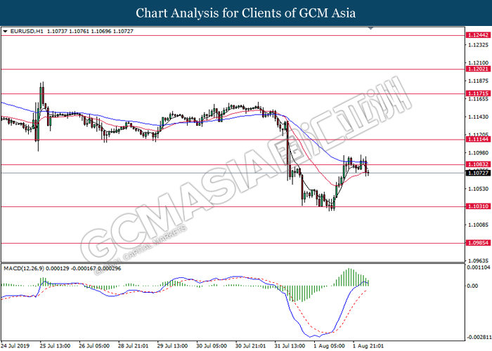Click the 1.12325 price axis value
The image size is (492, 351).
pos(478,45)
